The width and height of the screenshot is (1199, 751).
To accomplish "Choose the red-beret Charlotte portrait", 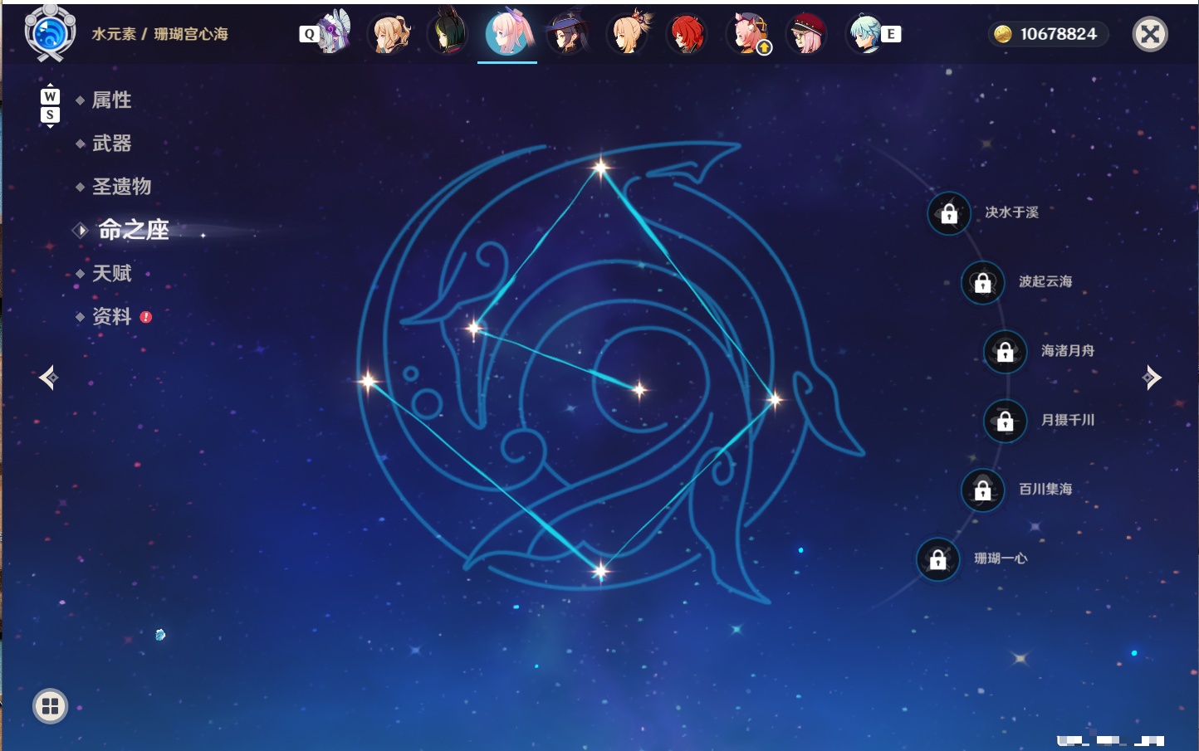I will click(x=806, y=34).
